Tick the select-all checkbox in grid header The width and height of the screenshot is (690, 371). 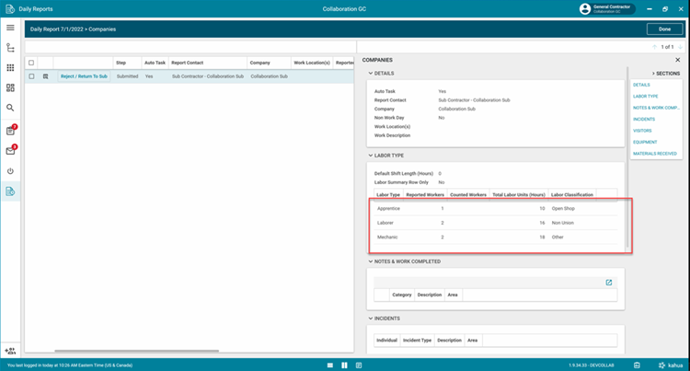click(31, 63)
